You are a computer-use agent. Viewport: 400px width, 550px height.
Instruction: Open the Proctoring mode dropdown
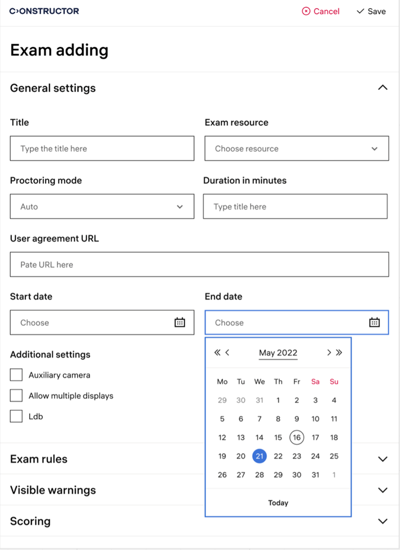click(102, 207)
